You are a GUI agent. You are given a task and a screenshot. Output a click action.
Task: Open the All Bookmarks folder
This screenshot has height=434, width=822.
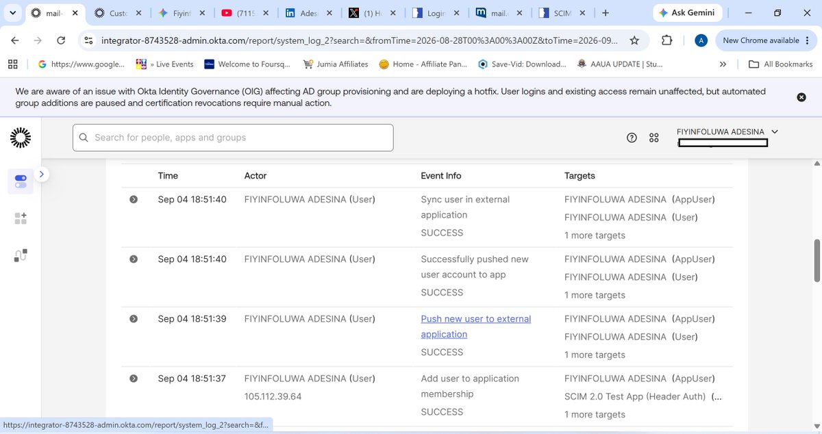pos(780,64)
